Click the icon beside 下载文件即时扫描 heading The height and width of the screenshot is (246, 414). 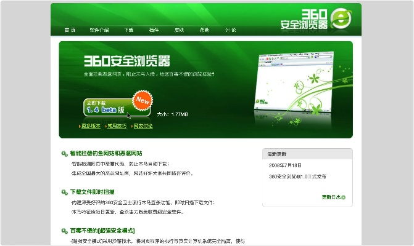64,192
